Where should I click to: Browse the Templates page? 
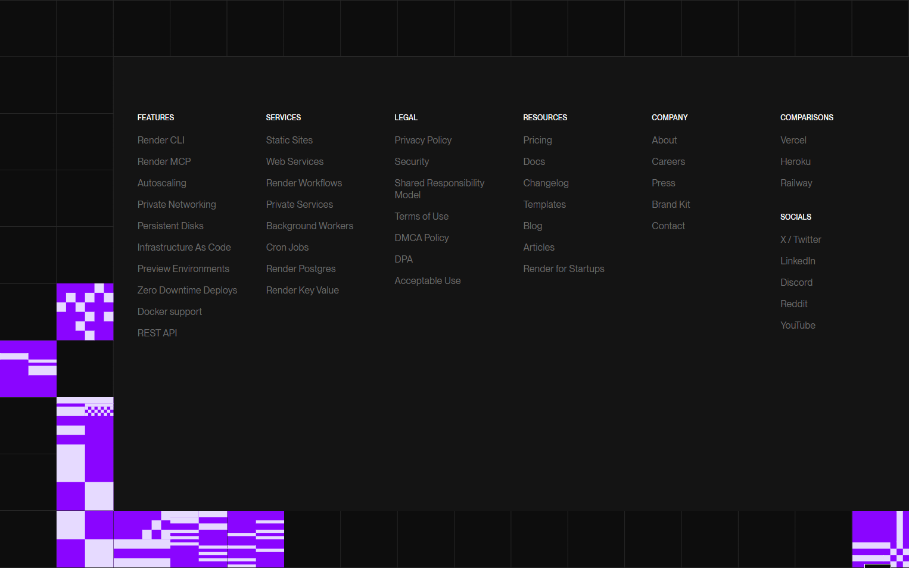point(544,204)
